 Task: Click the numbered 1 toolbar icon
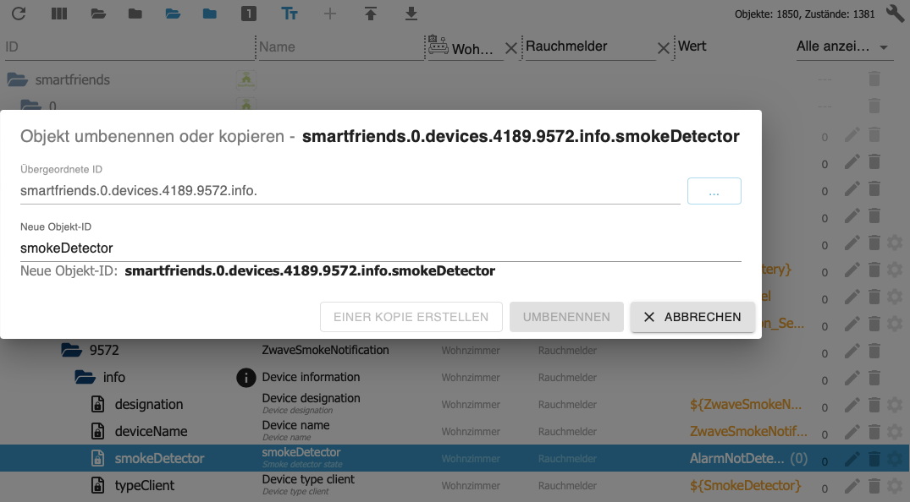[248, 14]
